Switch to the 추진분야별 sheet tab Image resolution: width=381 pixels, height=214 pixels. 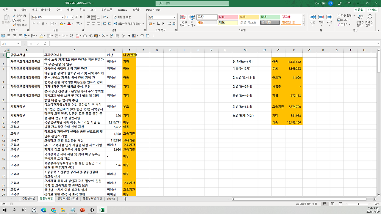[x=29, y=199]
